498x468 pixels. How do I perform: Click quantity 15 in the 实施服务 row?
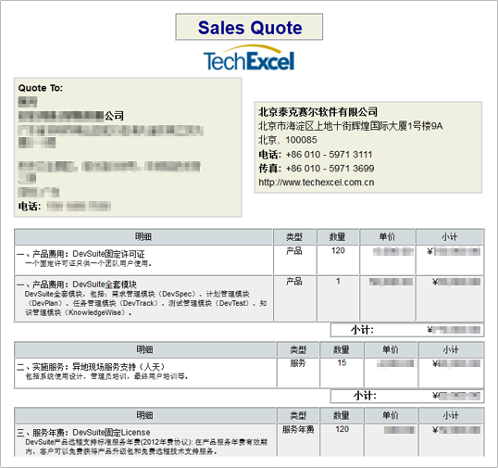[342, 362]
